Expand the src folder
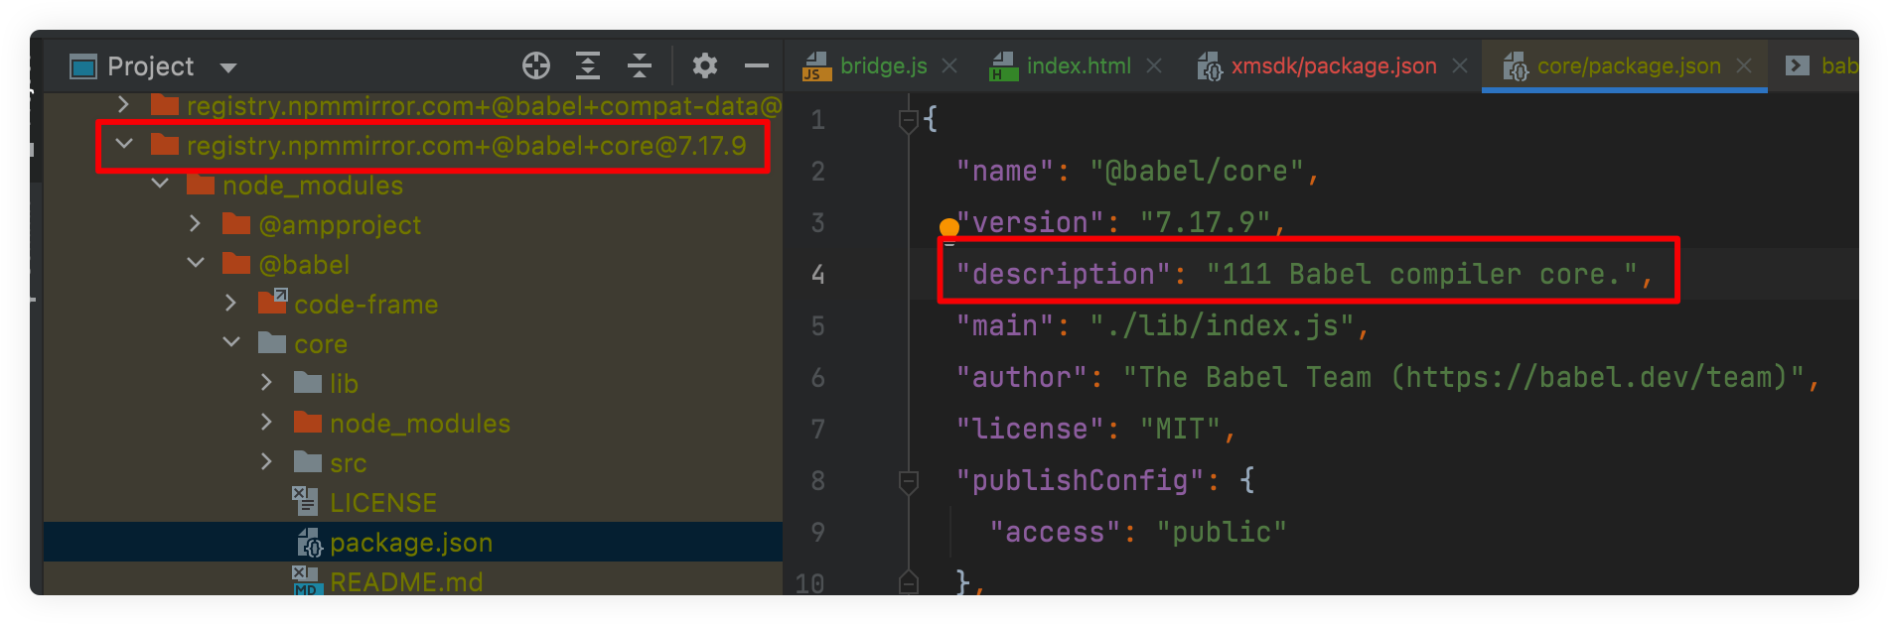This screenshot has height=625, width=1889. pos(267,461)
